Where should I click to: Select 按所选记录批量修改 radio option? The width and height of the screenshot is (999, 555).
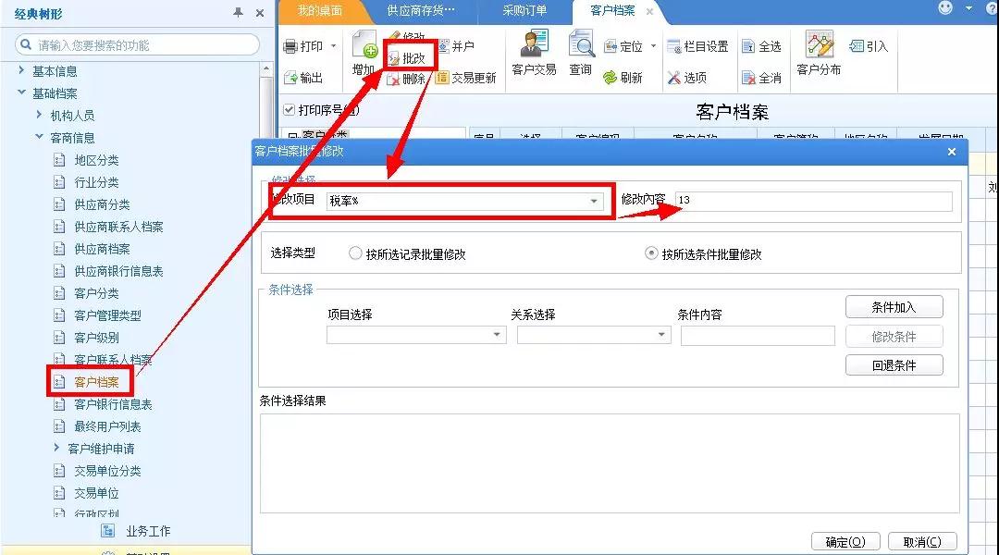(x=355, y=253)
